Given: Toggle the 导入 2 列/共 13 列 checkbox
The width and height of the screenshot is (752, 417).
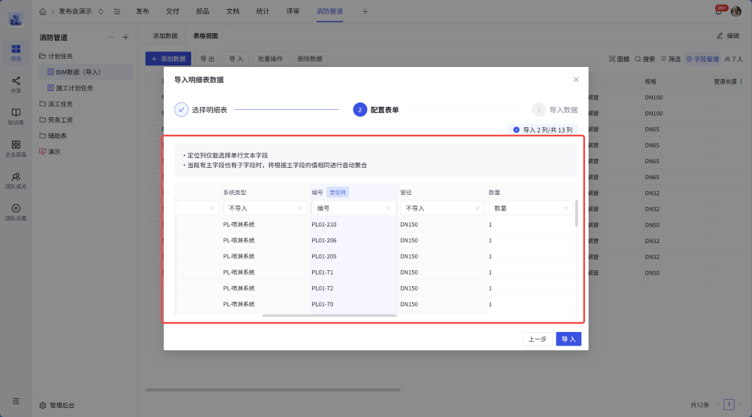Looking at the screenshot, I should coord(516,129).
